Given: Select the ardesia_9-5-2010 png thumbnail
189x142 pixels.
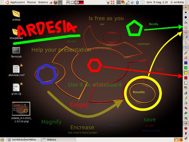Looking at the screenshot, I should point(21,112).
